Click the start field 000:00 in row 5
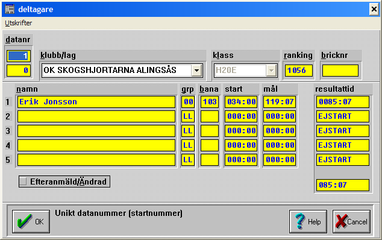The image size is (382, 240). coord(241,160)
